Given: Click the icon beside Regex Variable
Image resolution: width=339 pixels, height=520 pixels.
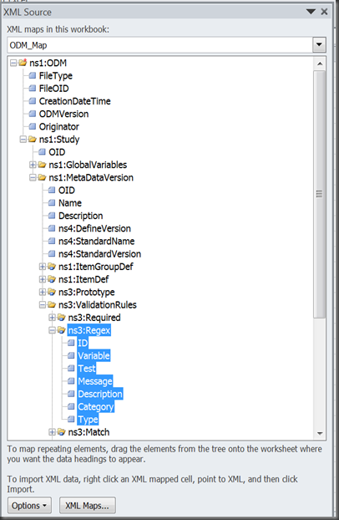Looking at the screenshot, I should point(71,355).
